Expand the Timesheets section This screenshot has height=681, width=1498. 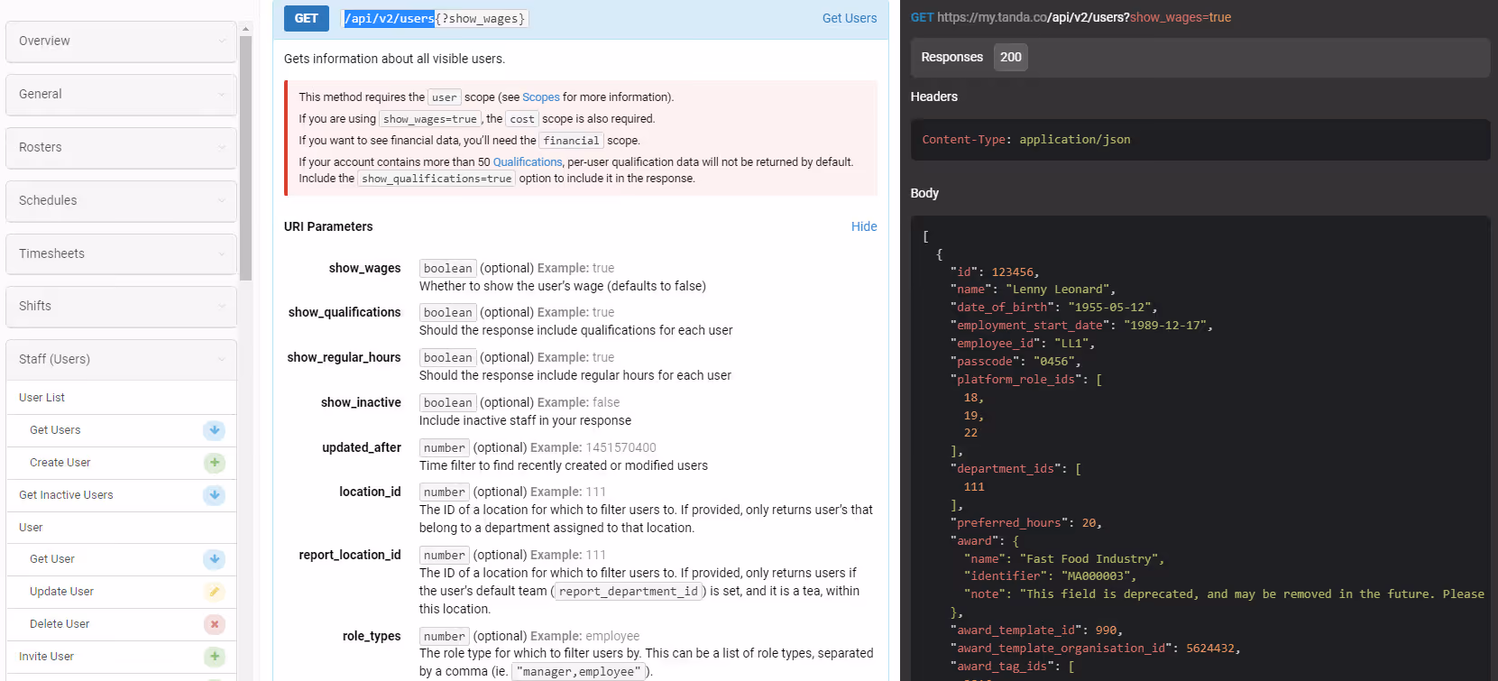(121, 253)
